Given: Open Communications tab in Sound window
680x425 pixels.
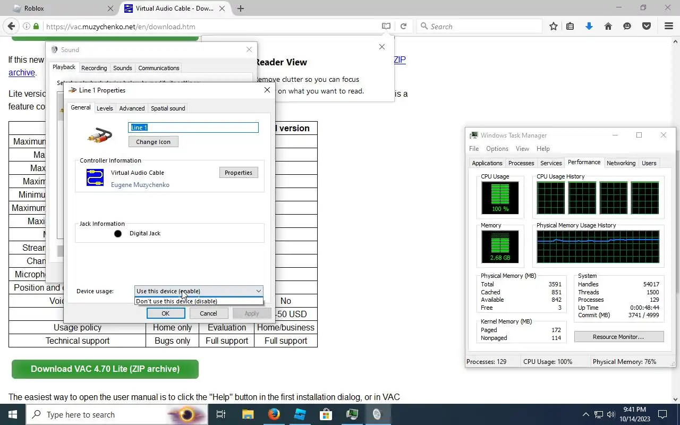Looking at the screenshot, I should tap(158, 68).
